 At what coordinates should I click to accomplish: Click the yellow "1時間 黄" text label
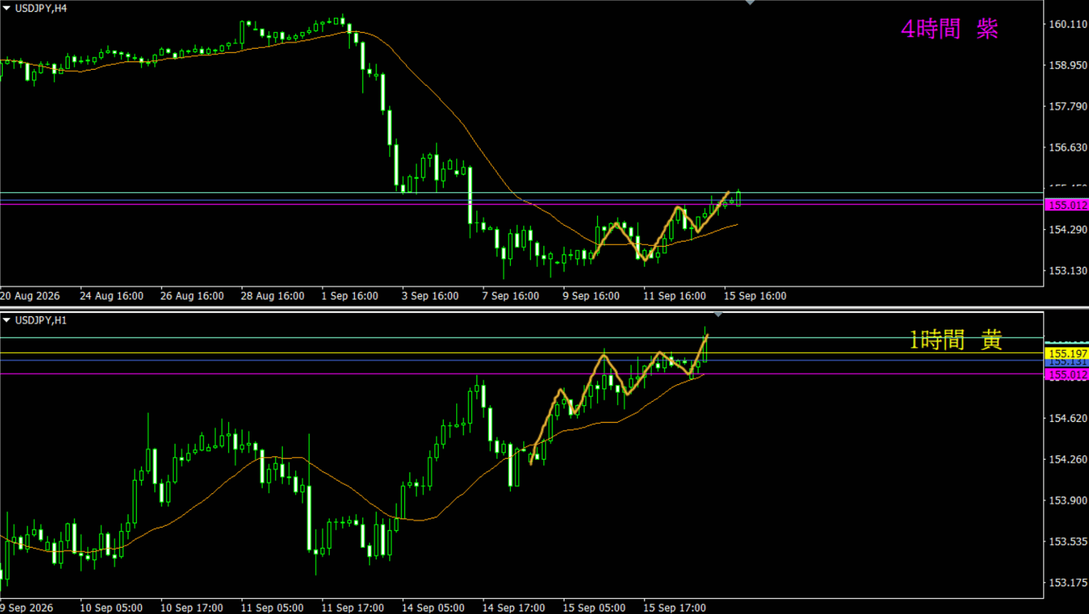pos(956,340)
